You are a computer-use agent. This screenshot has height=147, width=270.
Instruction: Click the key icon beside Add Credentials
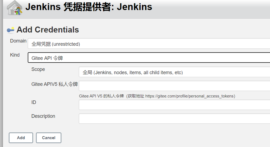click(11, 30)
